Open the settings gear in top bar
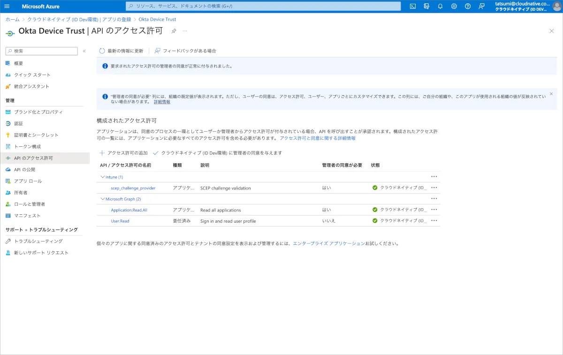This screenshot has height=355, width=563. [454, 6]
